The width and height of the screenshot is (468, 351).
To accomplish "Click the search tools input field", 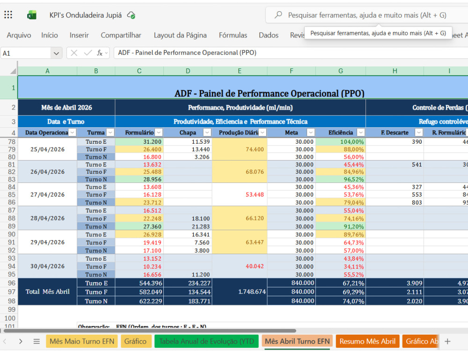I will 367,15.
